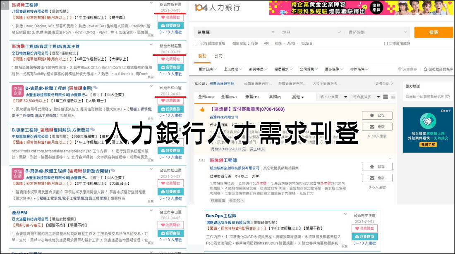Image resolution: width=455 pixels, height=254 pixels.
Task: Open the 第 1 / 19 頁 page selector
Action: [333, 97]
